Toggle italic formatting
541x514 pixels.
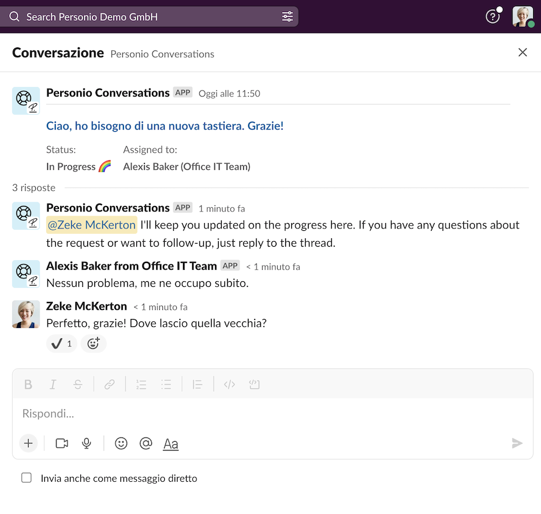coord(53,385)
